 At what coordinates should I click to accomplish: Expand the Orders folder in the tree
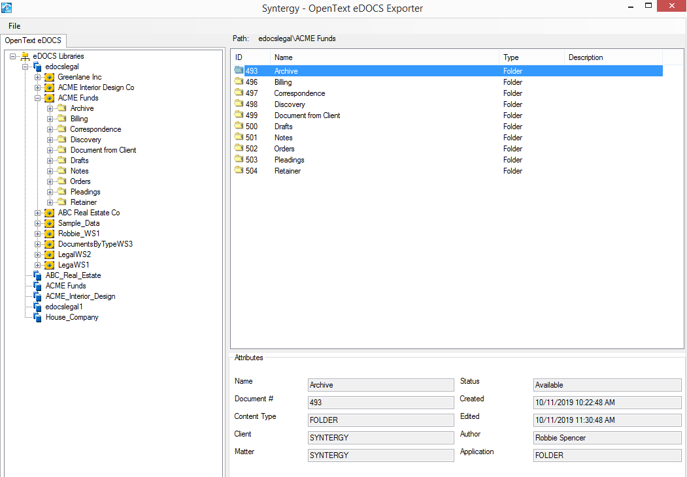(x=50, y=181)
